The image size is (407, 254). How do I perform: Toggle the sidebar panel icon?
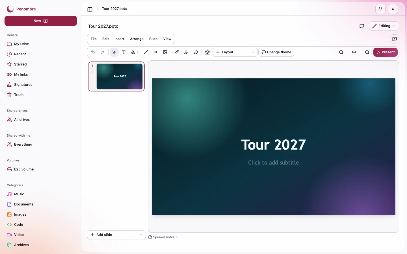[90, 9]
